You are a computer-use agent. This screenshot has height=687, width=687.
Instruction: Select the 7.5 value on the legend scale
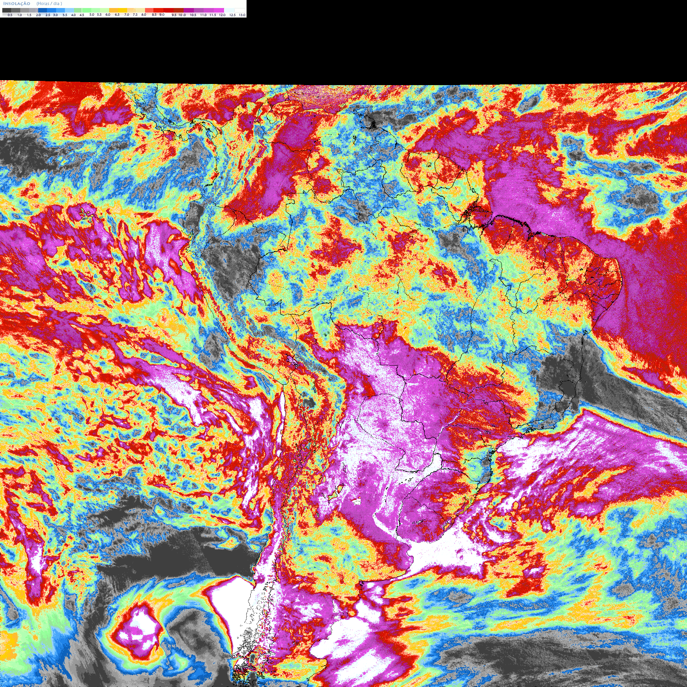[x=135, y=15]
